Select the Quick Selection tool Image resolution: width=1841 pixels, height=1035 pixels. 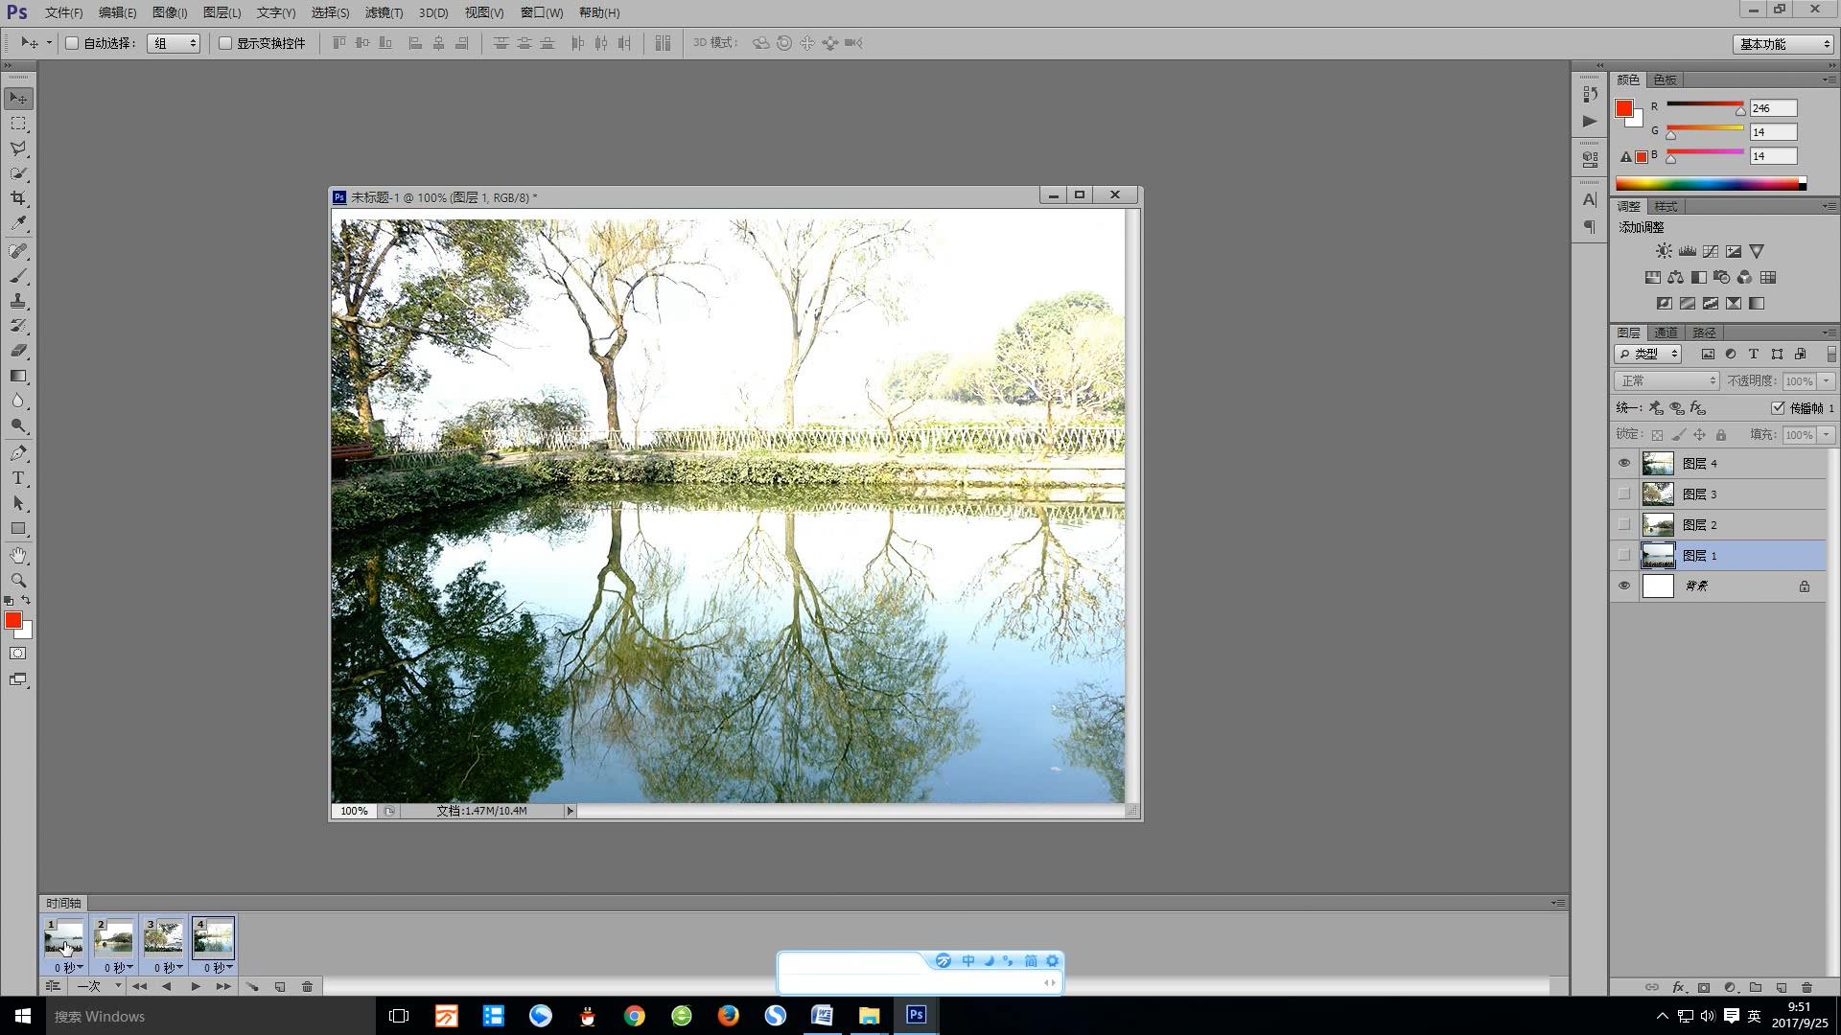pos(18,173)
